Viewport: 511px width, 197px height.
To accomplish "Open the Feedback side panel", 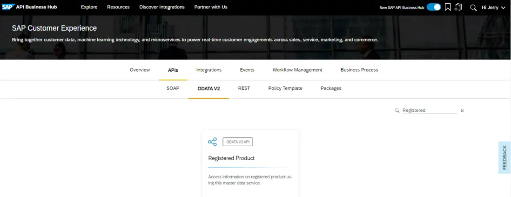I will coord(504,157).
